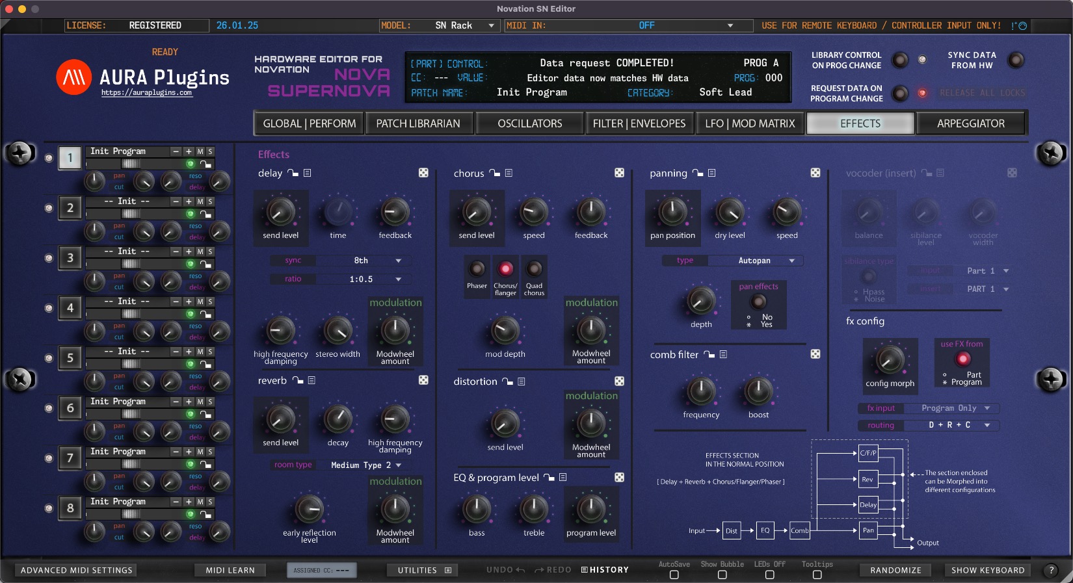Randomize the EQ & program level section

(x=619, y=478)
